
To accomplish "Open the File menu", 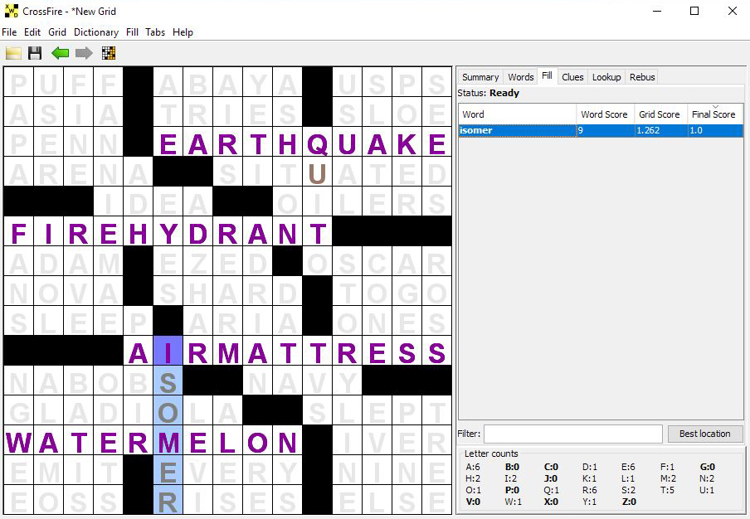I will coord(9,32).
